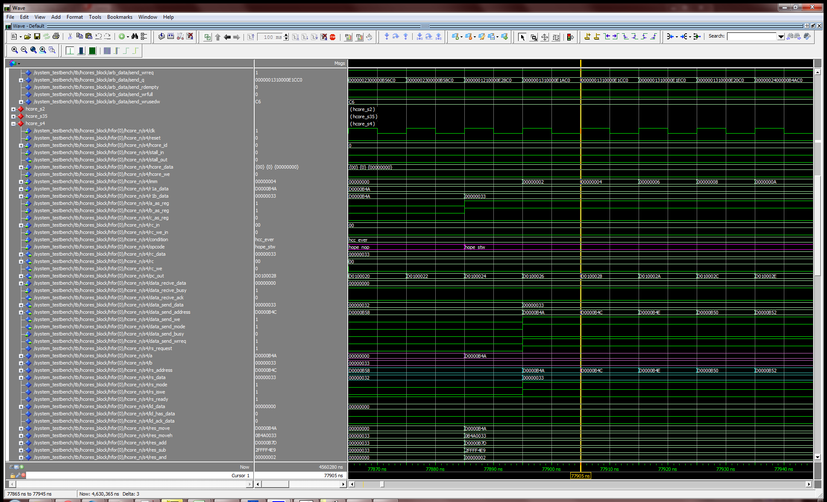Click the Open folder icon

[27, 37]
